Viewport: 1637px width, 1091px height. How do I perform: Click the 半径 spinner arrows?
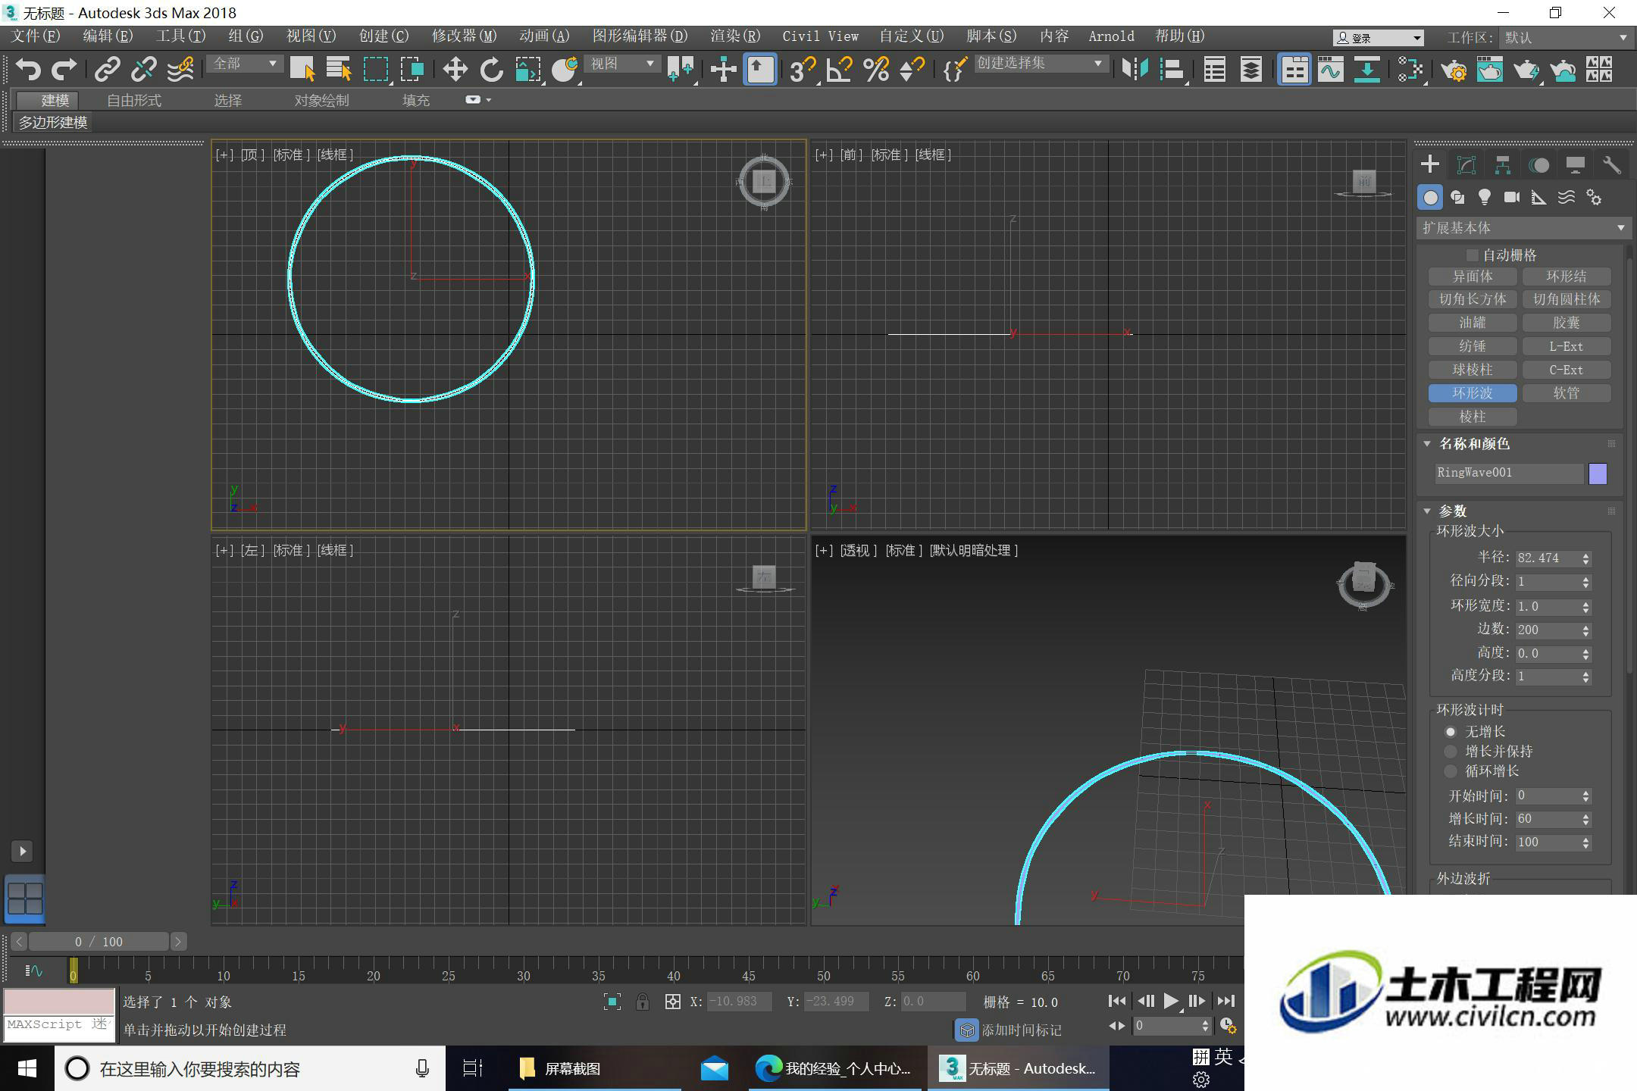[x=1585, y=558]
